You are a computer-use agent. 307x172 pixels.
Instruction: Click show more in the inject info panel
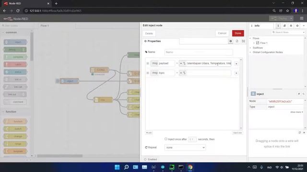click(296, 112)
